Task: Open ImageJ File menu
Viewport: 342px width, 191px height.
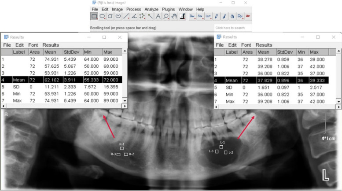Action: pos(95,9)
